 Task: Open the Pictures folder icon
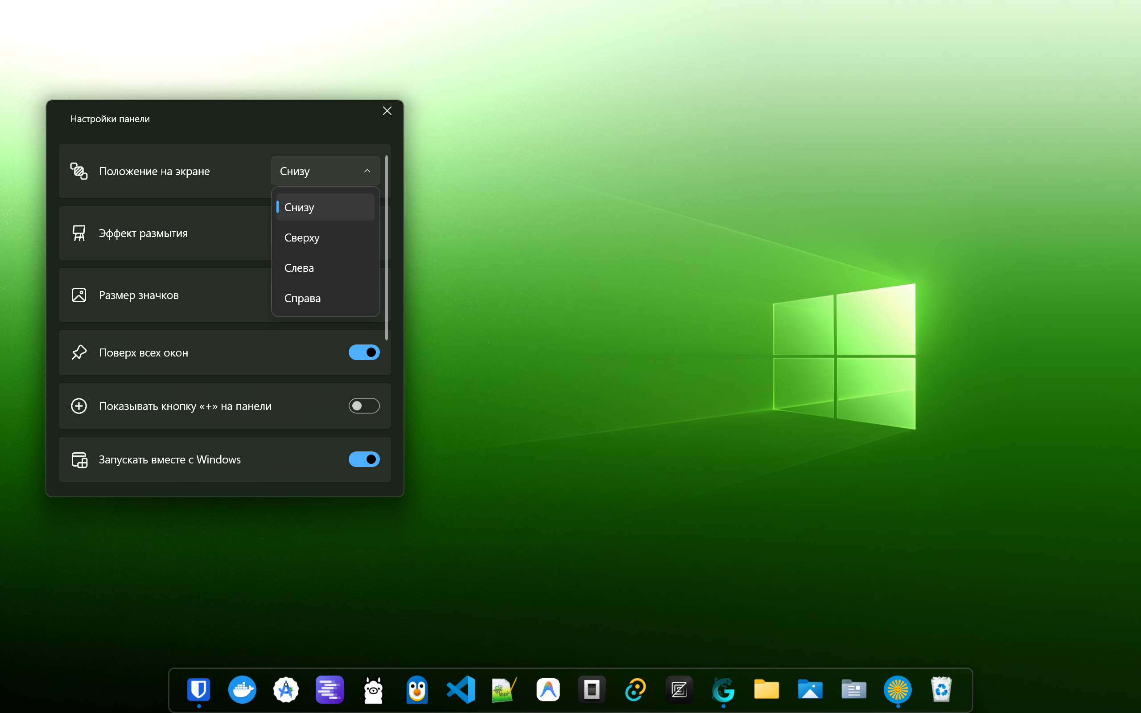coord(810,689)
